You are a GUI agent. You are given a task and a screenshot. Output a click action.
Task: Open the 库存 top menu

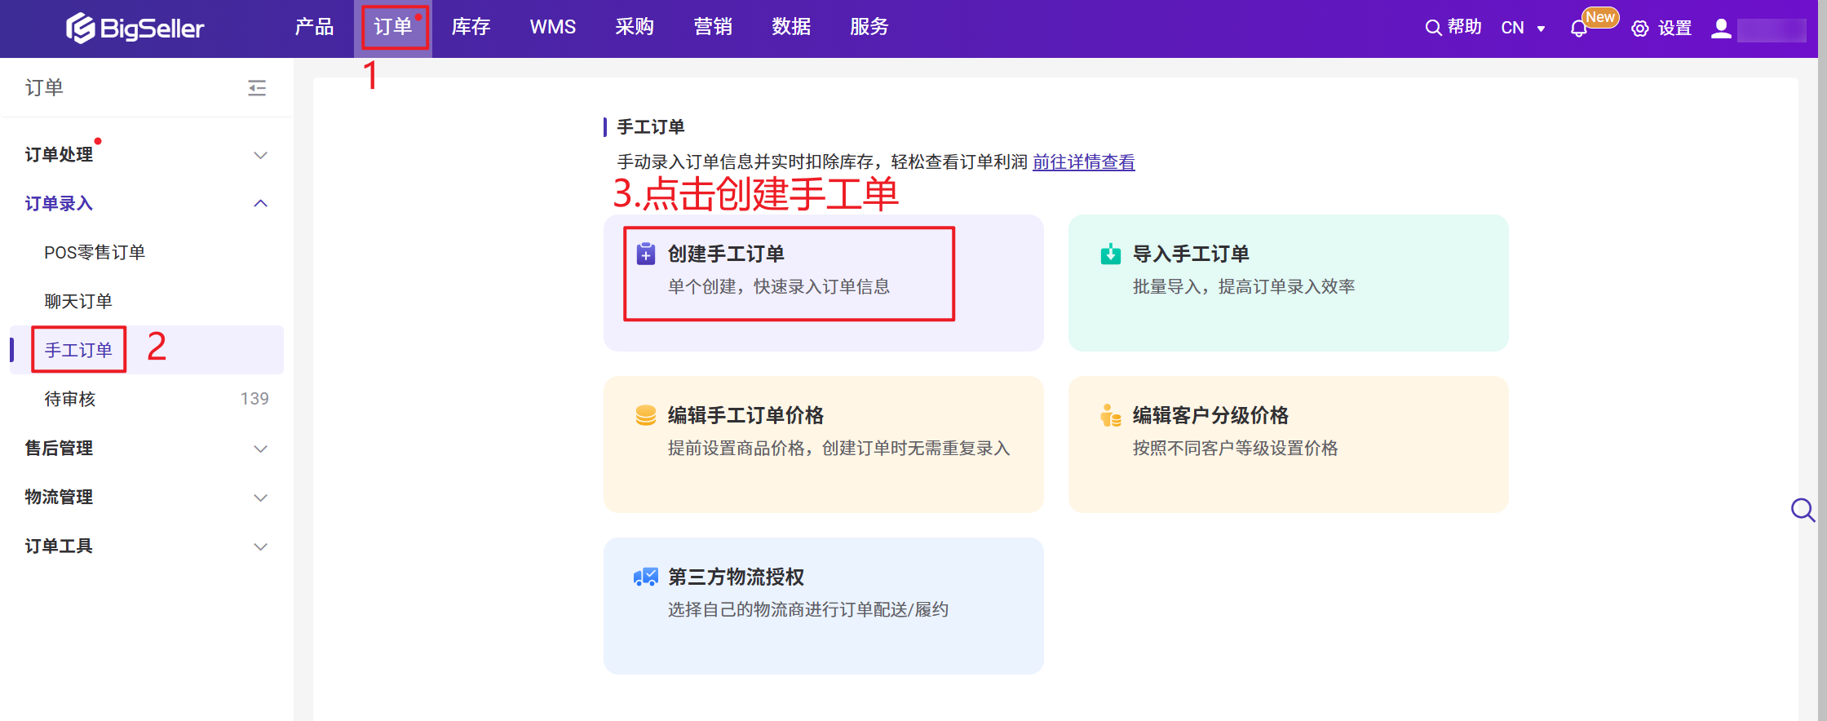[471, 27]
